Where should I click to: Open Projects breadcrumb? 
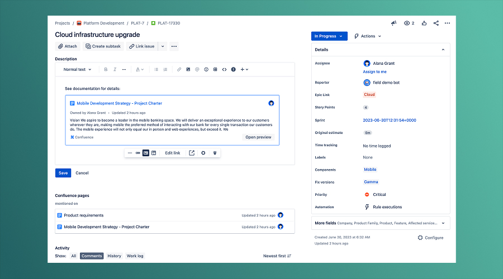pos(62,23)
